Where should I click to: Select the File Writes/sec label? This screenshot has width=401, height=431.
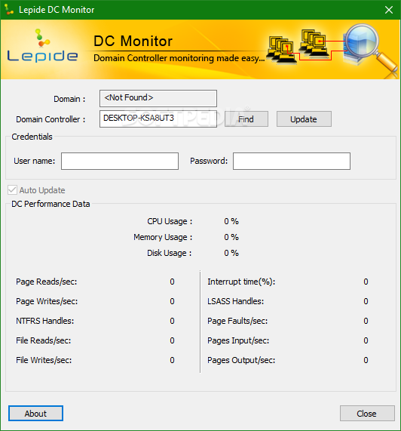pyautogui.click(x=44, y=360)
